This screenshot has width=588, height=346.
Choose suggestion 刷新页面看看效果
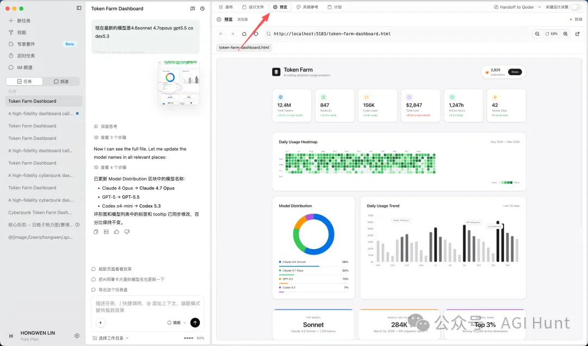pos(112,269)
